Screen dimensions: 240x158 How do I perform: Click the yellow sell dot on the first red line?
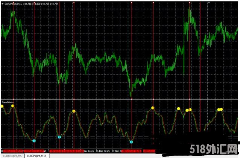click(13, 106)
